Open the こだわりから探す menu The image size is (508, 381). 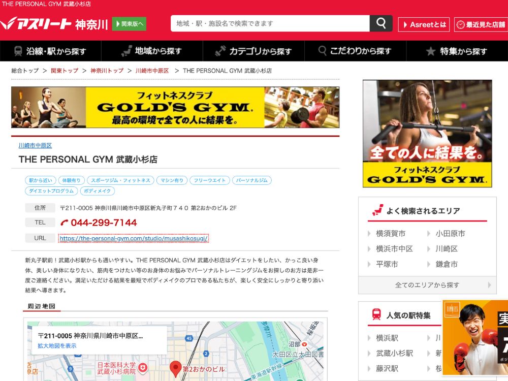356,51
